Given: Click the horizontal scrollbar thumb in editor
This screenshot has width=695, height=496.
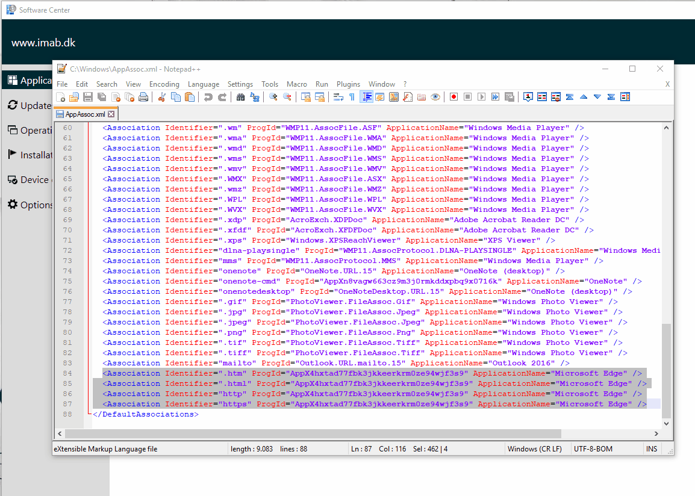Looking at the screenshot, I should [313, 433].
